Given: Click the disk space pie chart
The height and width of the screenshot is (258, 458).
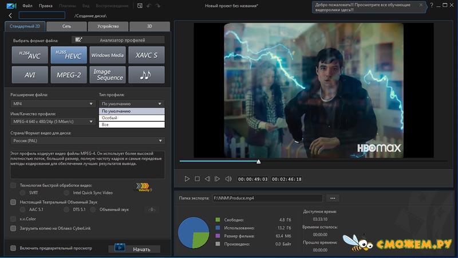Looking at the screenshot, I should [x=194, y=233].
